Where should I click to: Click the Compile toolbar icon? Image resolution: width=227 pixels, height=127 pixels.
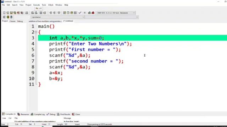[x=65, y=13]
